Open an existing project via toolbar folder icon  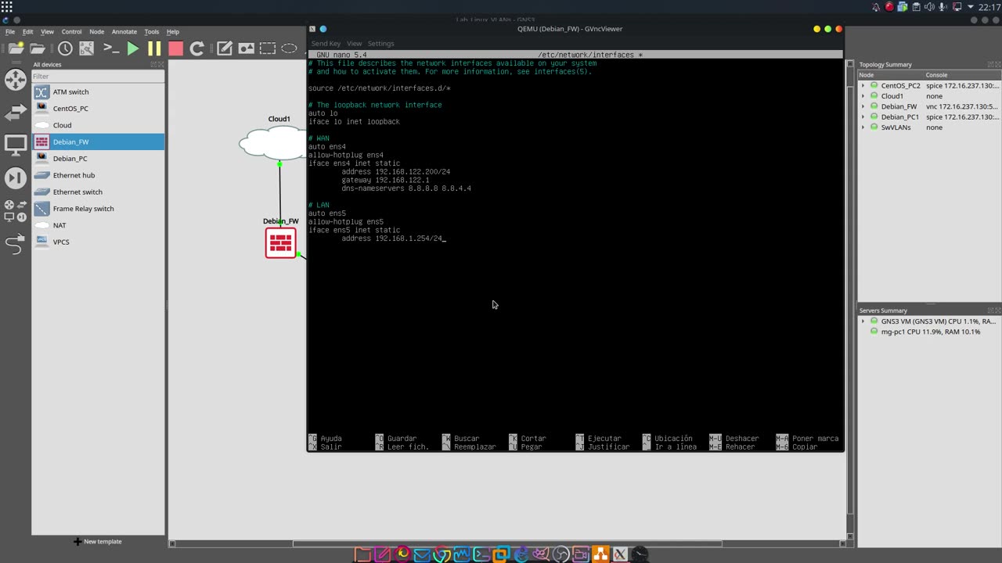coord(38,48)
